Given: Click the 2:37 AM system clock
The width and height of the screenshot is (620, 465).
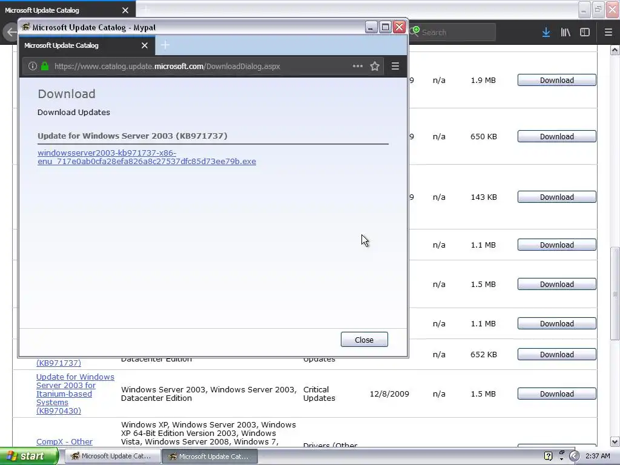Looking at the screenshot, I should coord(598,456).
